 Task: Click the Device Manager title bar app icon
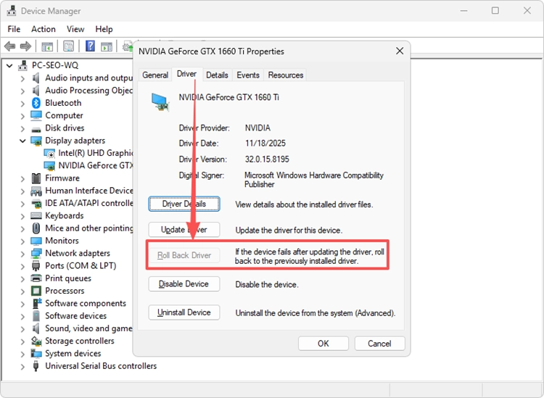click(12, 11)
